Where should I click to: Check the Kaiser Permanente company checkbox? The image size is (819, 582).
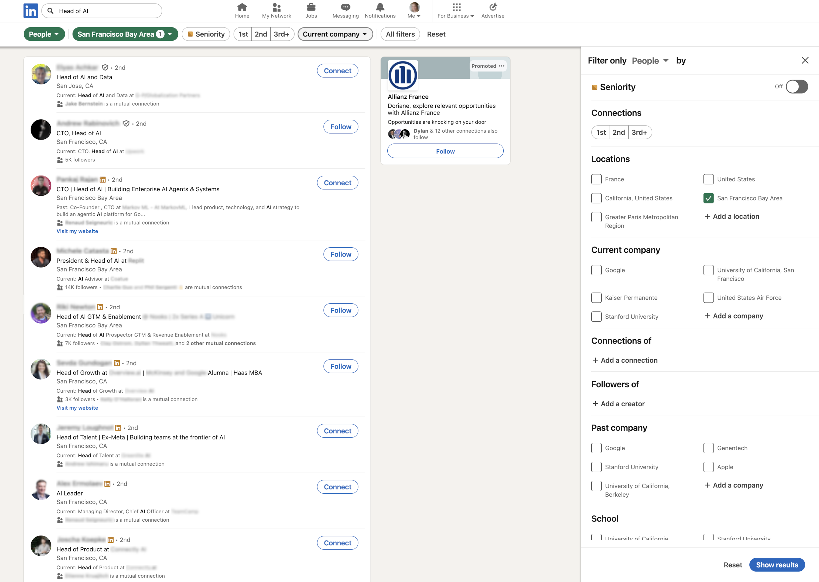tap(596, 298)
